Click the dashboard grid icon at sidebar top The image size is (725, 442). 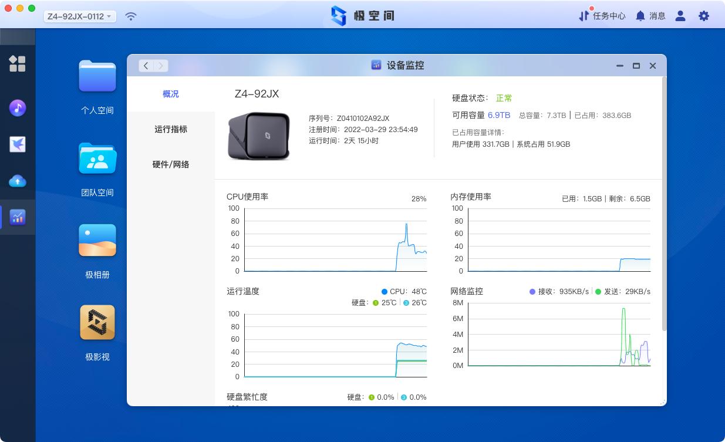pyautogui.click(x=18, y=64)
